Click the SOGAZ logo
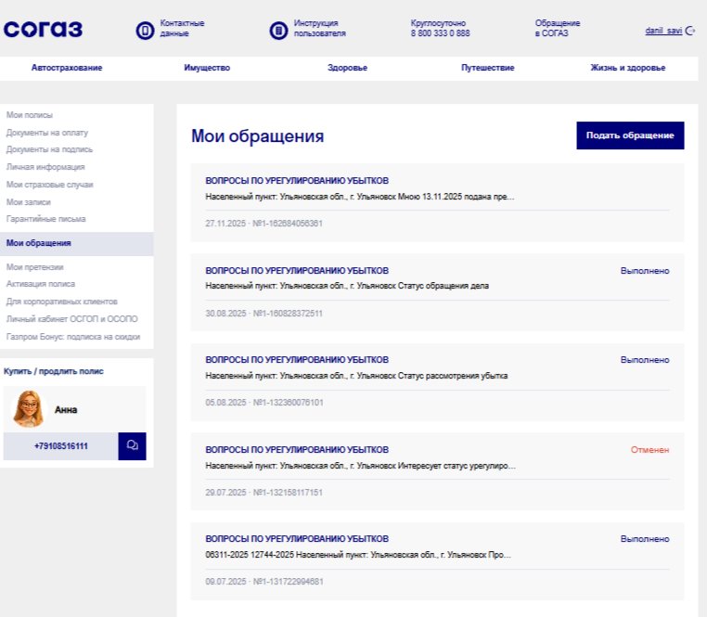 point(43,30)
